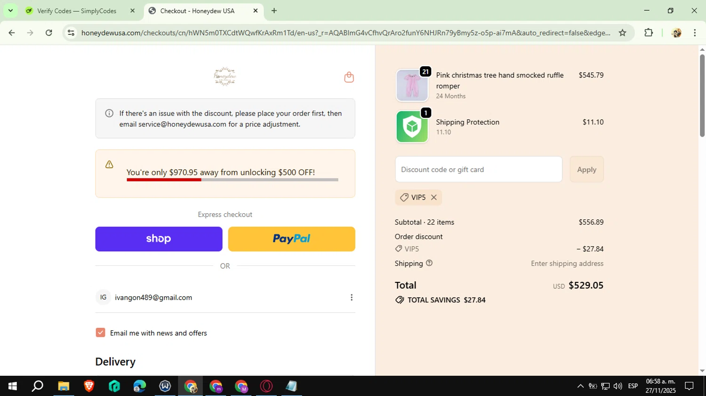Image resolution: width=706 pixels, height=396 pixels.
Task: Click the page vertical scrollbar
Action: coord(702,96)
